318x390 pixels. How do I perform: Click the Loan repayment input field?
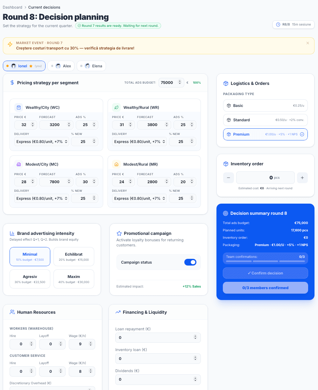pos(158,338)
